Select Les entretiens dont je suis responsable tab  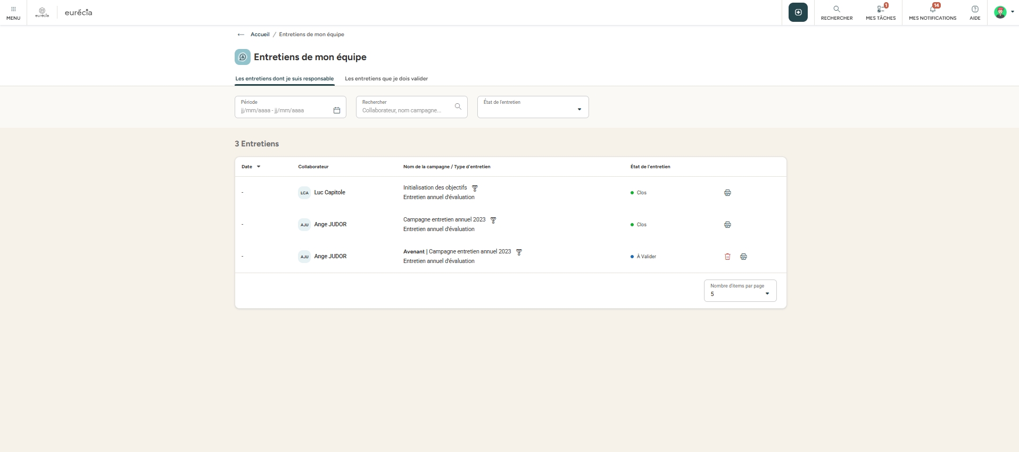284,79
